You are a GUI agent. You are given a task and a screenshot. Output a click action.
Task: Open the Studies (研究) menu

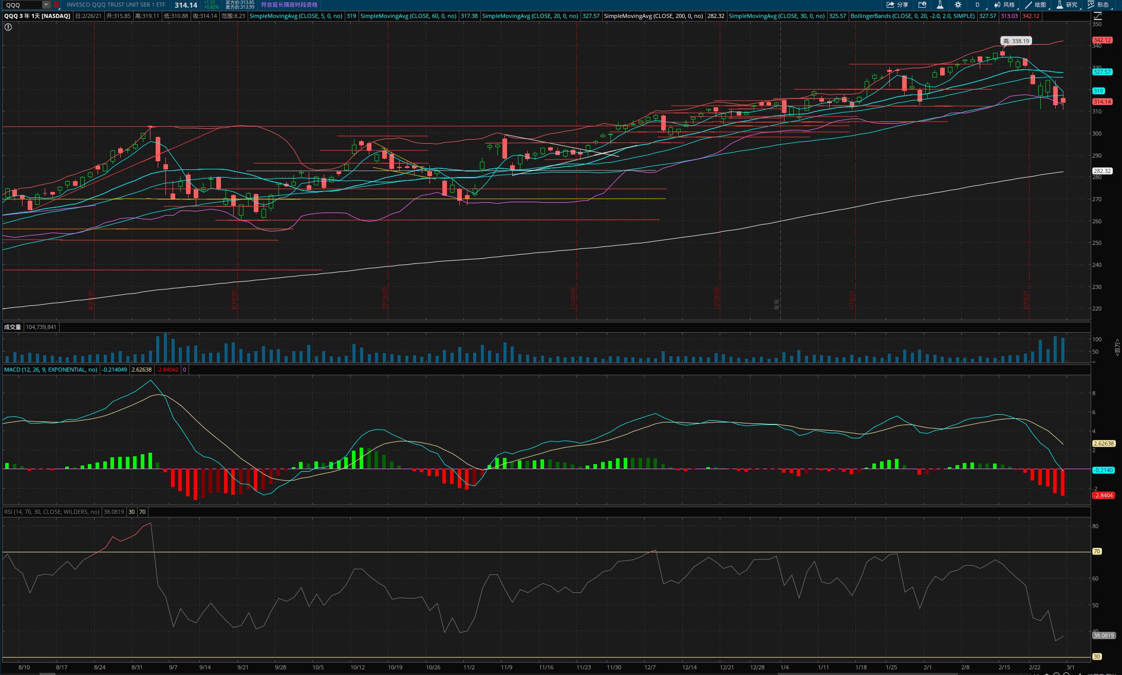1067,5
